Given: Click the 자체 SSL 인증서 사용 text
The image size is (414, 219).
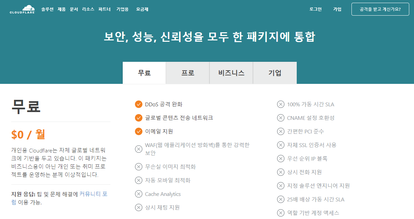Looking at the screenshot, I should click(312, 145).
